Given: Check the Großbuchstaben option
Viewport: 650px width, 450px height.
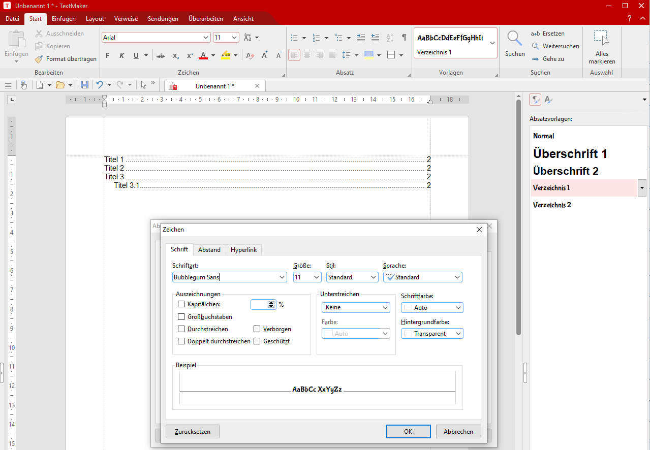Looking at the screenshot, I should point(181,317).
